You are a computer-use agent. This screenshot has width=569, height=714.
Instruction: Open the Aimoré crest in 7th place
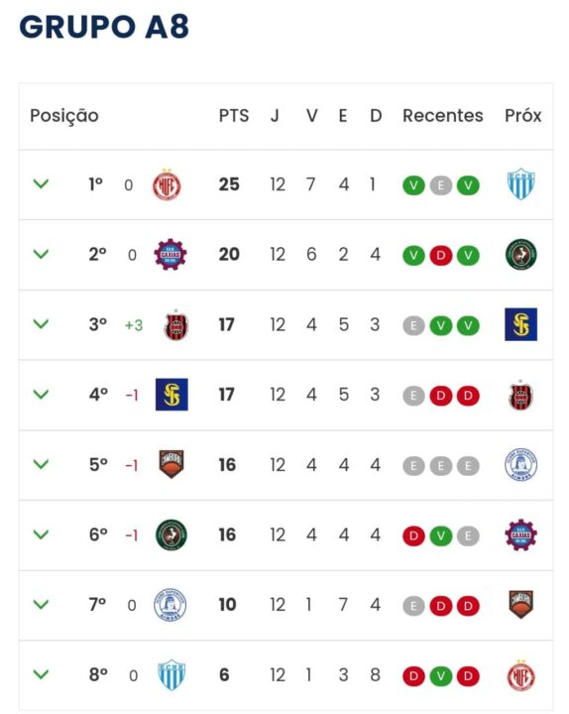coord(170,605)
